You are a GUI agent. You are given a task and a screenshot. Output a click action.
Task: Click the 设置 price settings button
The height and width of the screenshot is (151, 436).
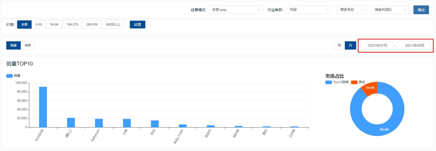[137, 25]
